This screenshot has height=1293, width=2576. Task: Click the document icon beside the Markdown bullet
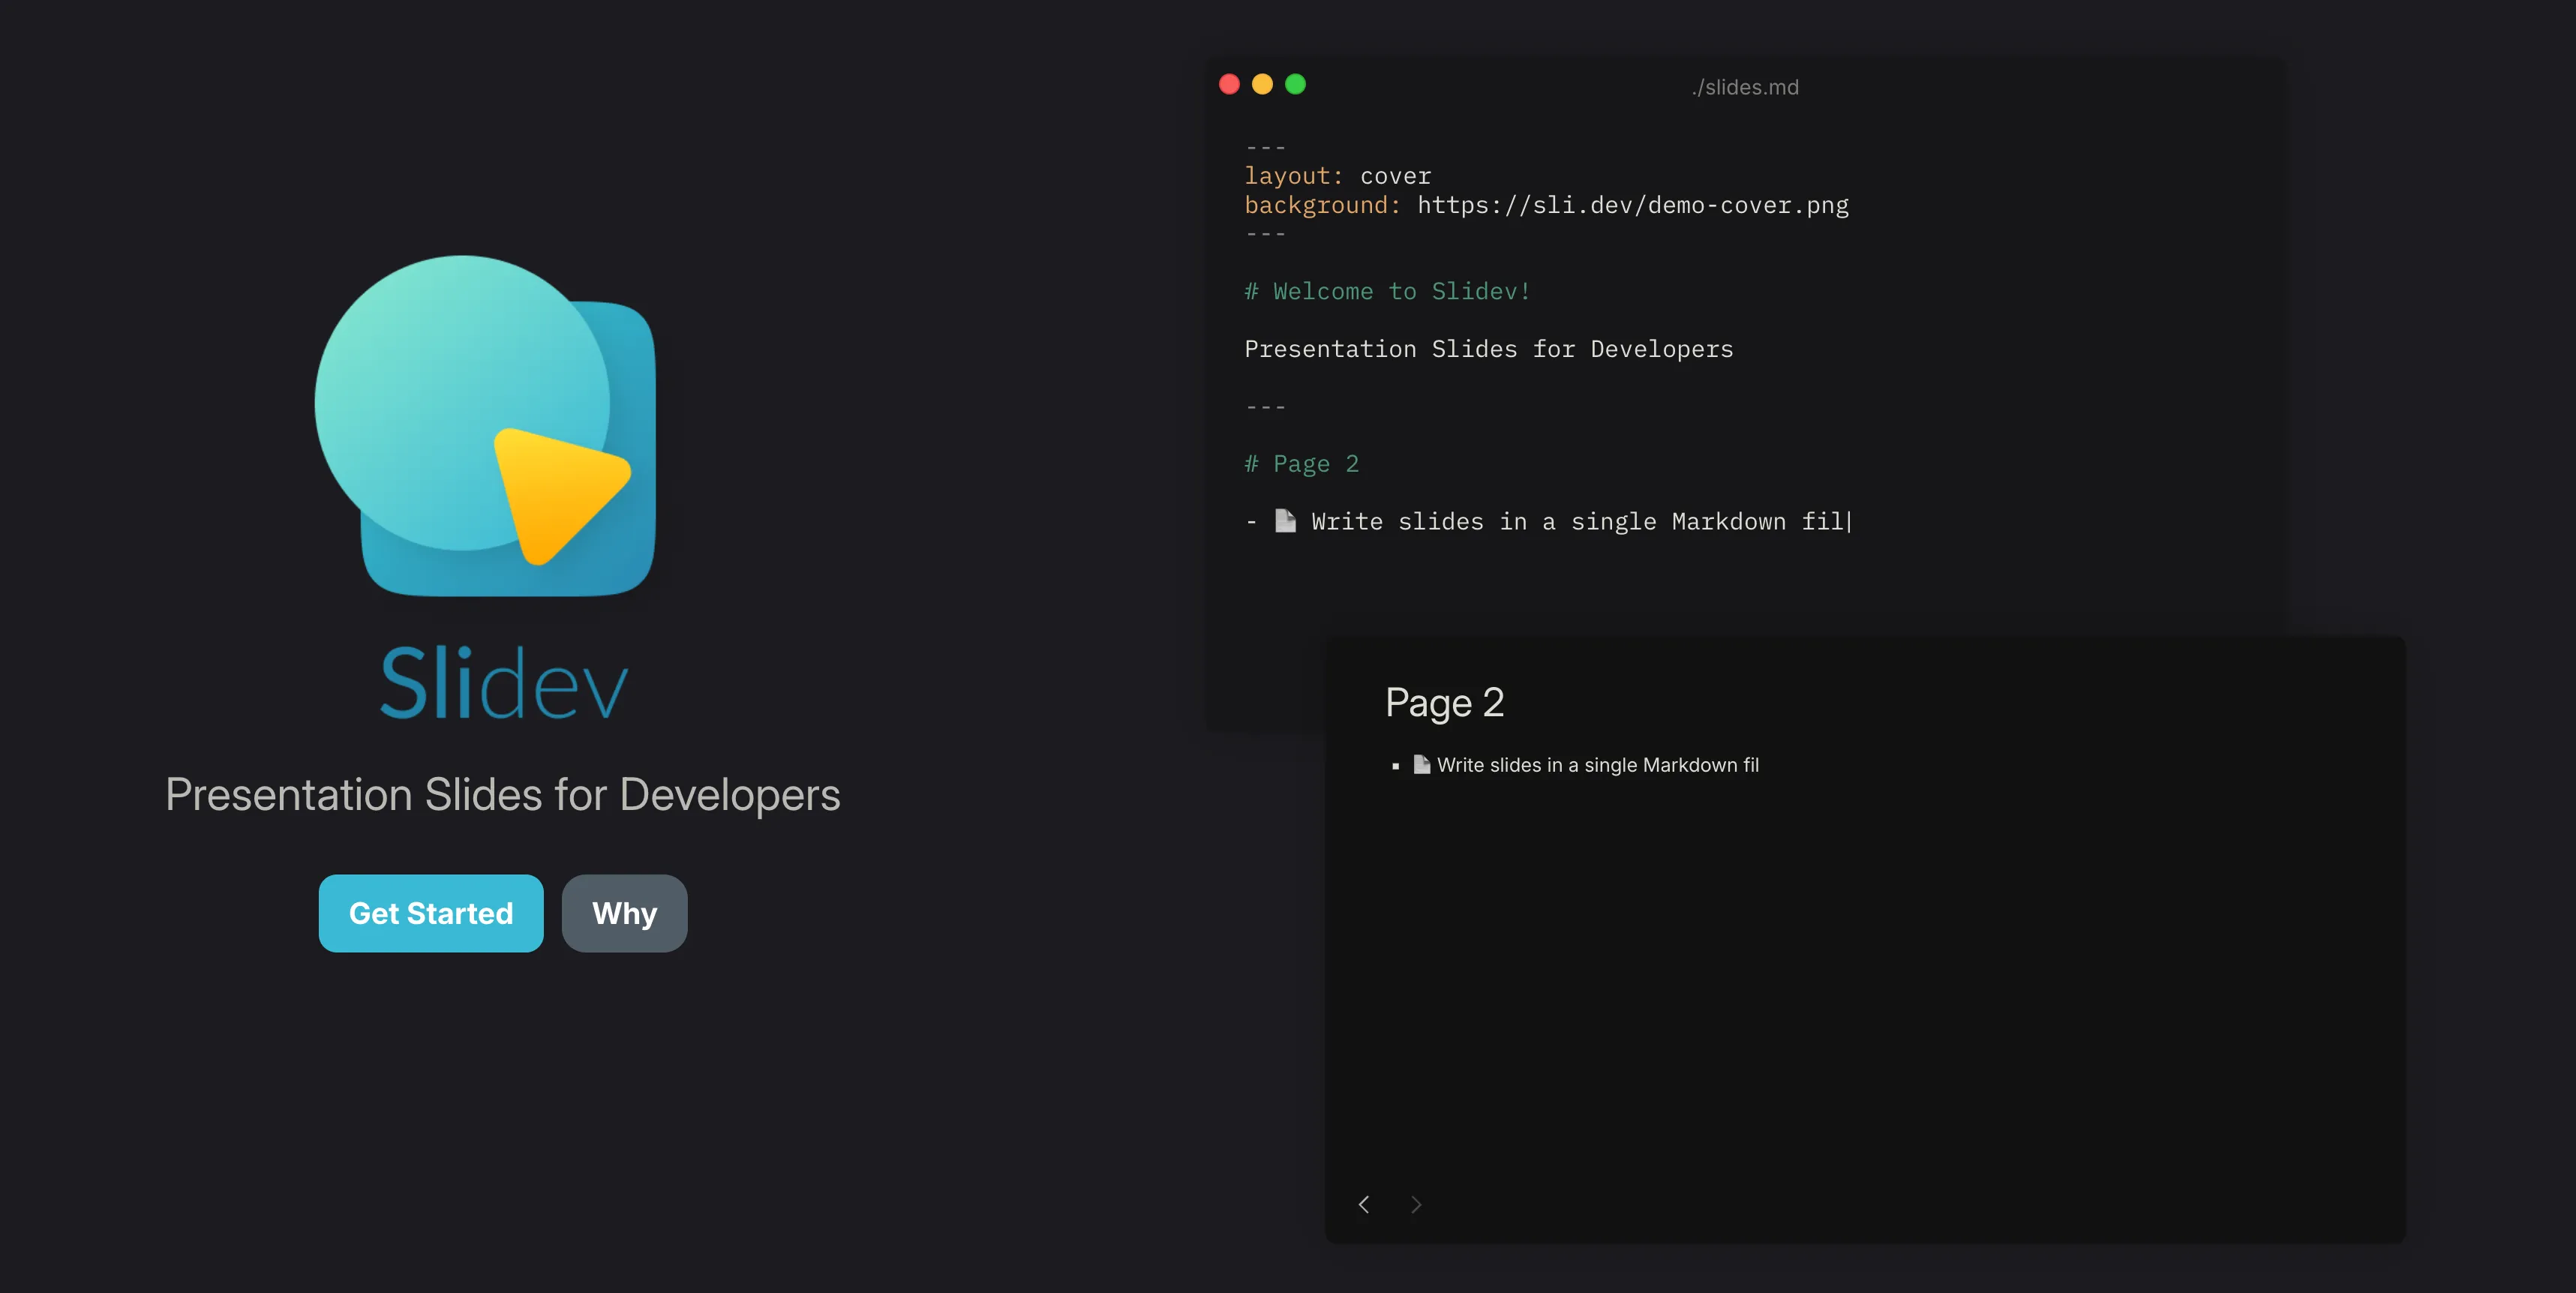click(1285, 521)
